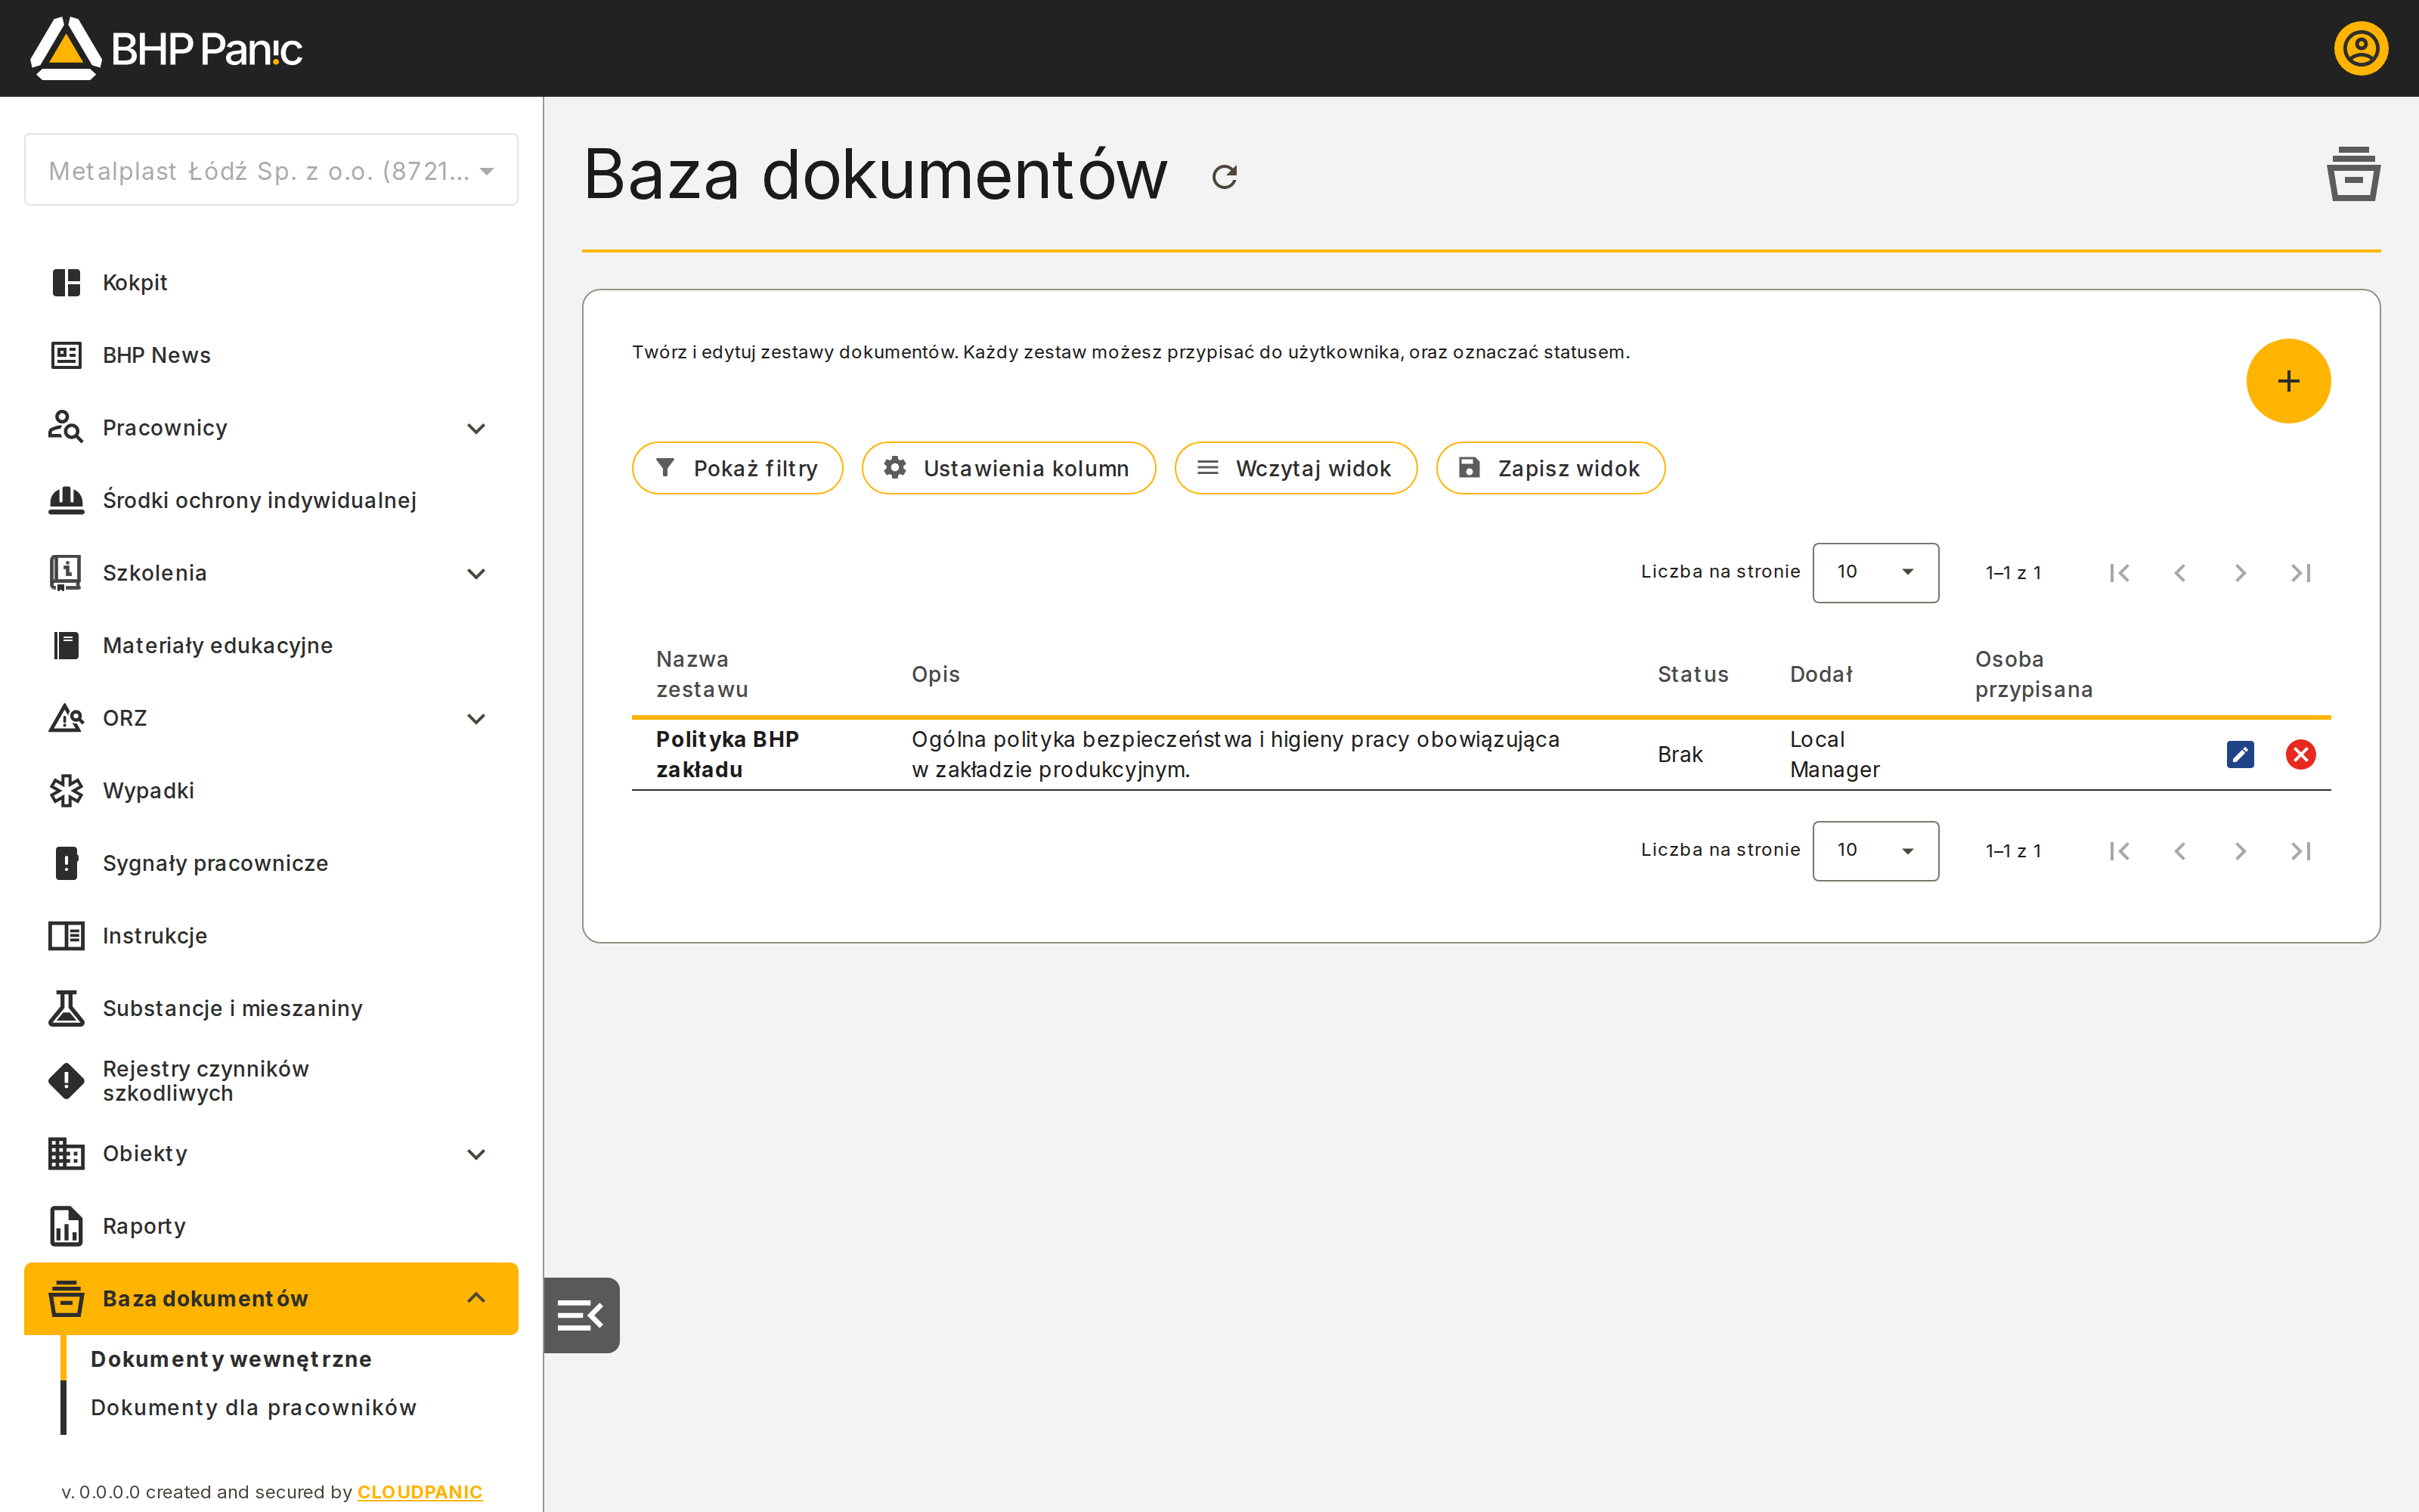Click the Instrukcje manual icon

point(66,936)
